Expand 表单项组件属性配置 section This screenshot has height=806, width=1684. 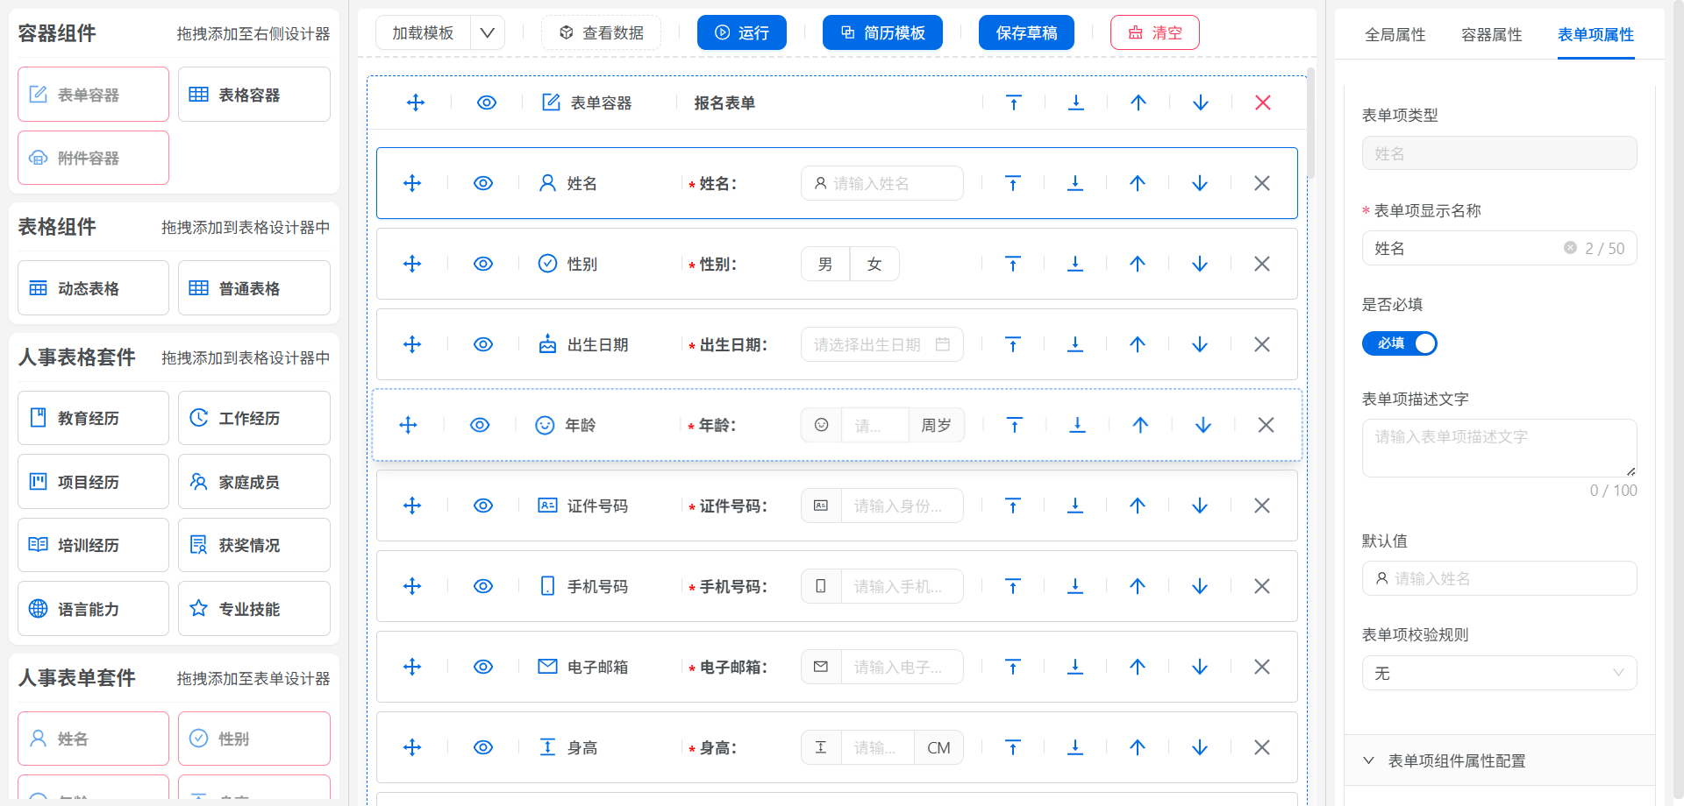tap(1456, 760)
